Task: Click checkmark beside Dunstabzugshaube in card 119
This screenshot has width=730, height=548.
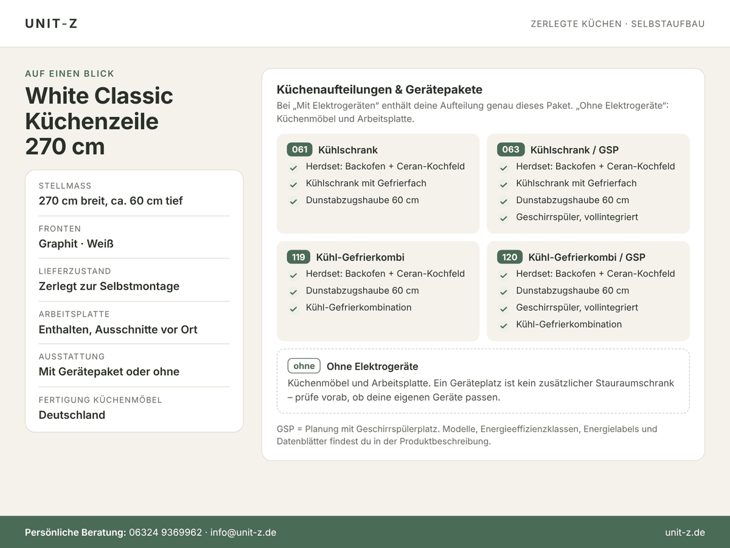Action: [293, 292]
